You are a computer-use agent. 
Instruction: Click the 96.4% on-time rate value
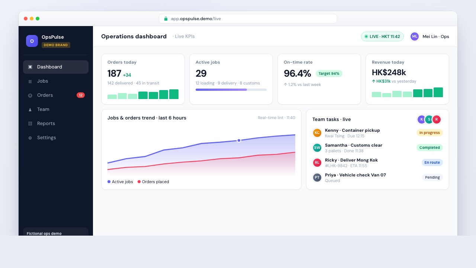click(x=297, y=73)
